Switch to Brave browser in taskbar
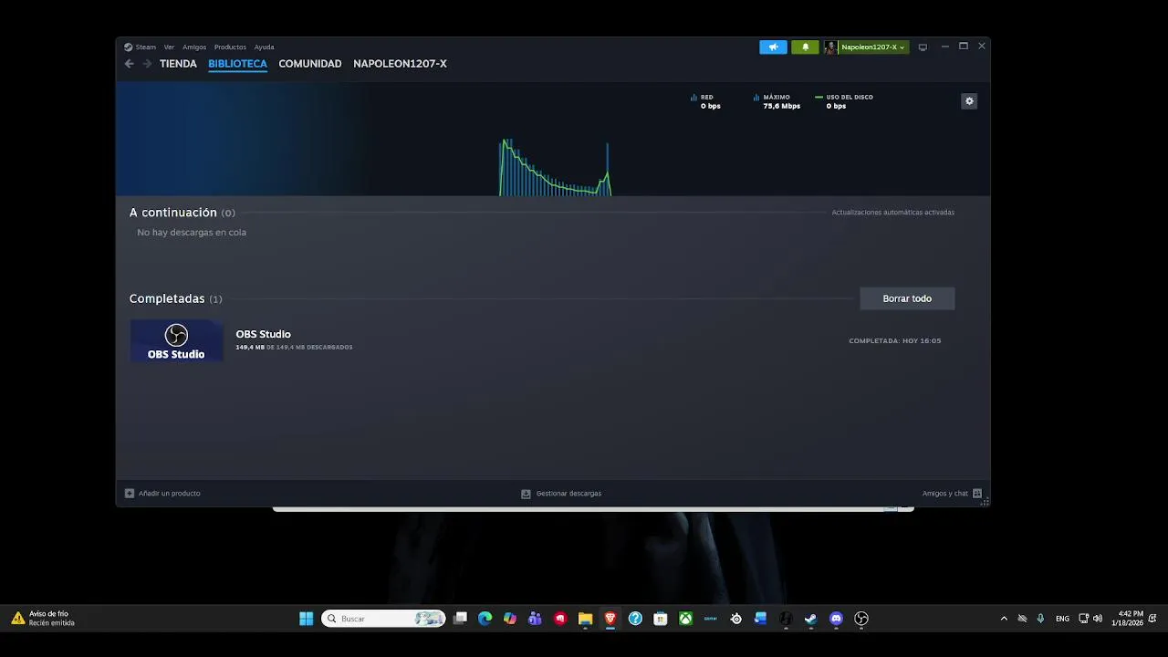1168x657 pixels. point(610,619)
